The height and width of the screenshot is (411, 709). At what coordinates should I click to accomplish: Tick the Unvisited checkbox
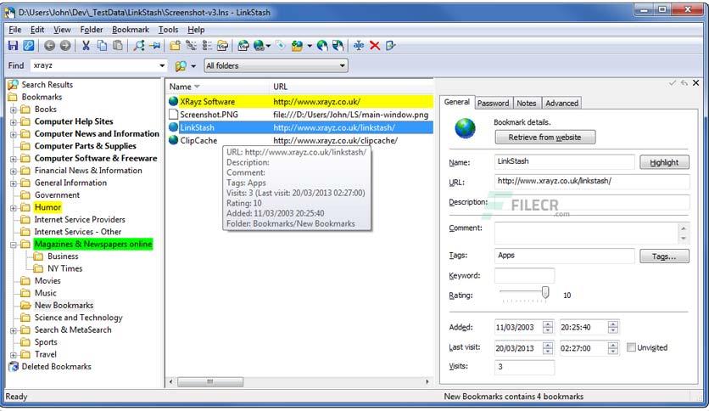tap(631, 347)
